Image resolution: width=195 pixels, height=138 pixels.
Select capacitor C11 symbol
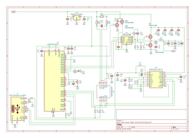[68, 48]
